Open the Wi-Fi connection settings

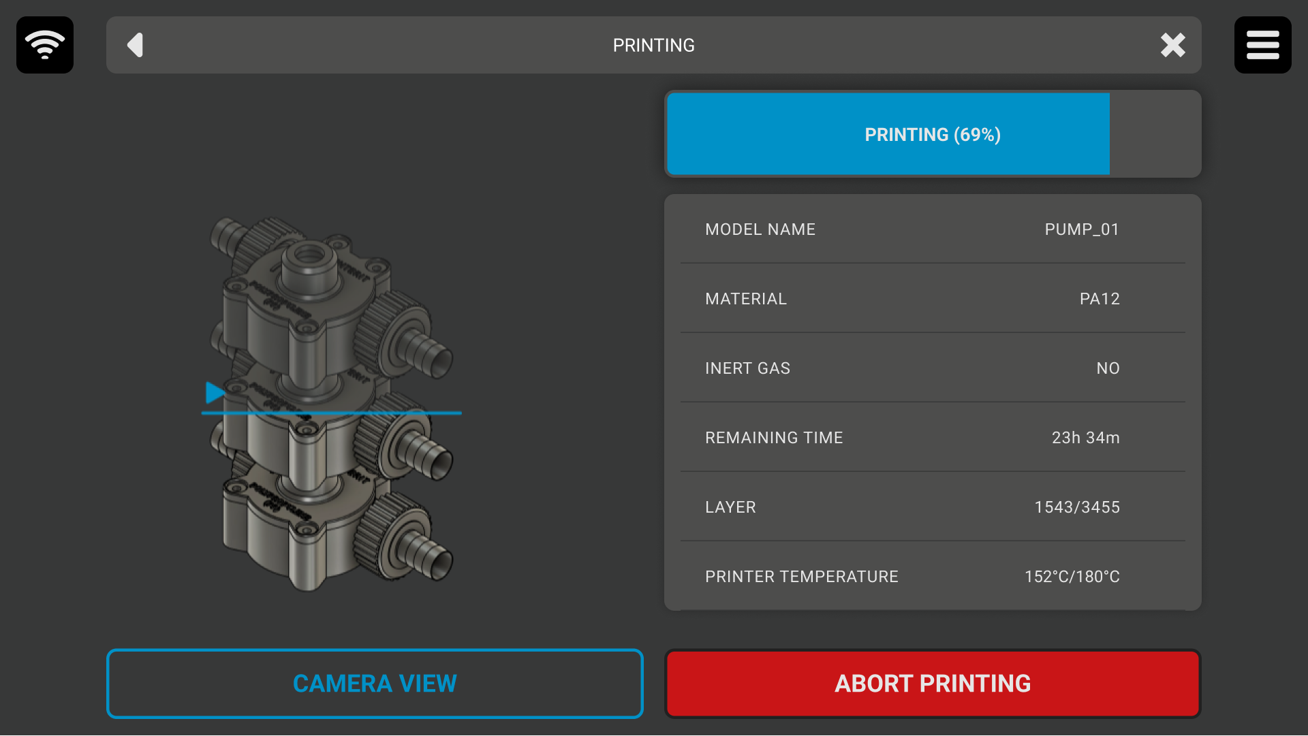pos(45,45)
